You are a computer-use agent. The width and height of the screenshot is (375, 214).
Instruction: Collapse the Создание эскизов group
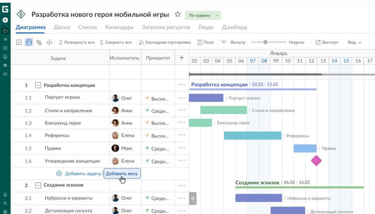point(38,185)
